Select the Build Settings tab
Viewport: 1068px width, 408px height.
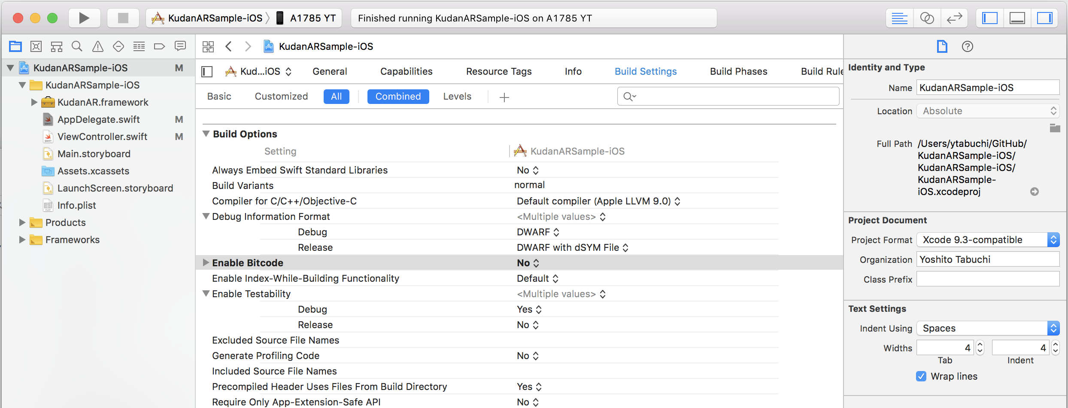[x=646, y=71]
